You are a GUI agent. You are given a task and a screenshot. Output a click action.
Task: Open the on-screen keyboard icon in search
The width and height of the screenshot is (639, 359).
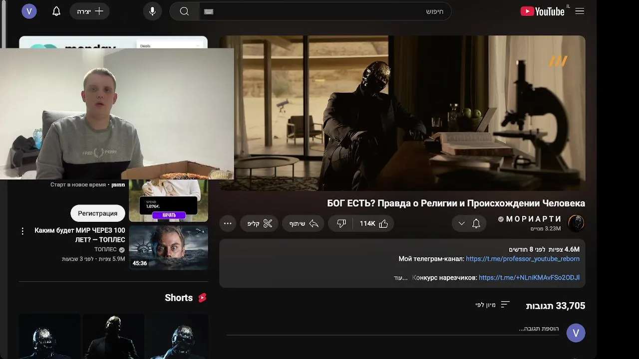209,11
